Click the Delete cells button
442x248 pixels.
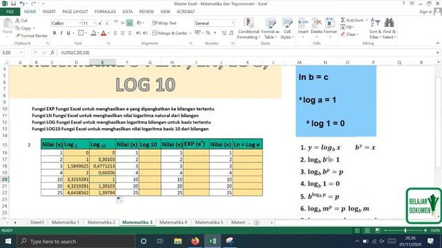pos(316,29)
